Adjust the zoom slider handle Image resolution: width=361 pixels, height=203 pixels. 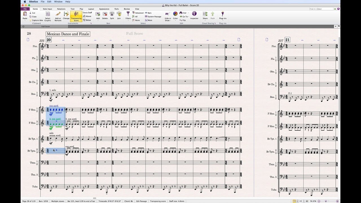326,201
